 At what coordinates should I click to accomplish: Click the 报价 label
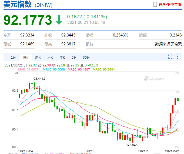coord(89,44)
